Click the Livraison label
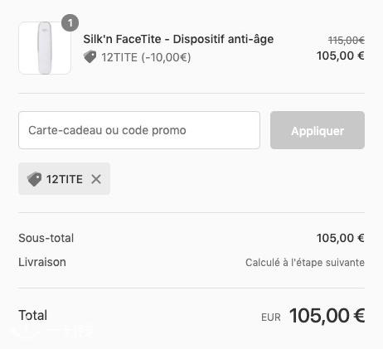This screenshot has height=349, width=383. pyautogui.click(x=42, y=262)
